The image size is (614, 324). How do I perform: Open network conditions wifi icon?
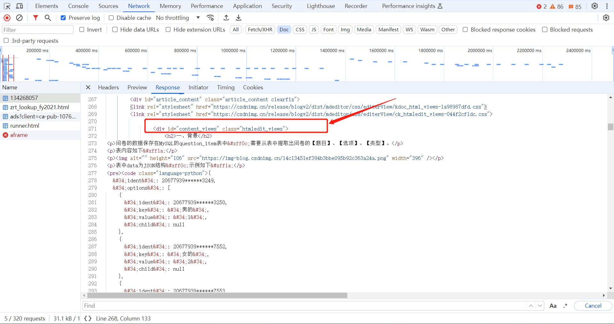[210, 18]
